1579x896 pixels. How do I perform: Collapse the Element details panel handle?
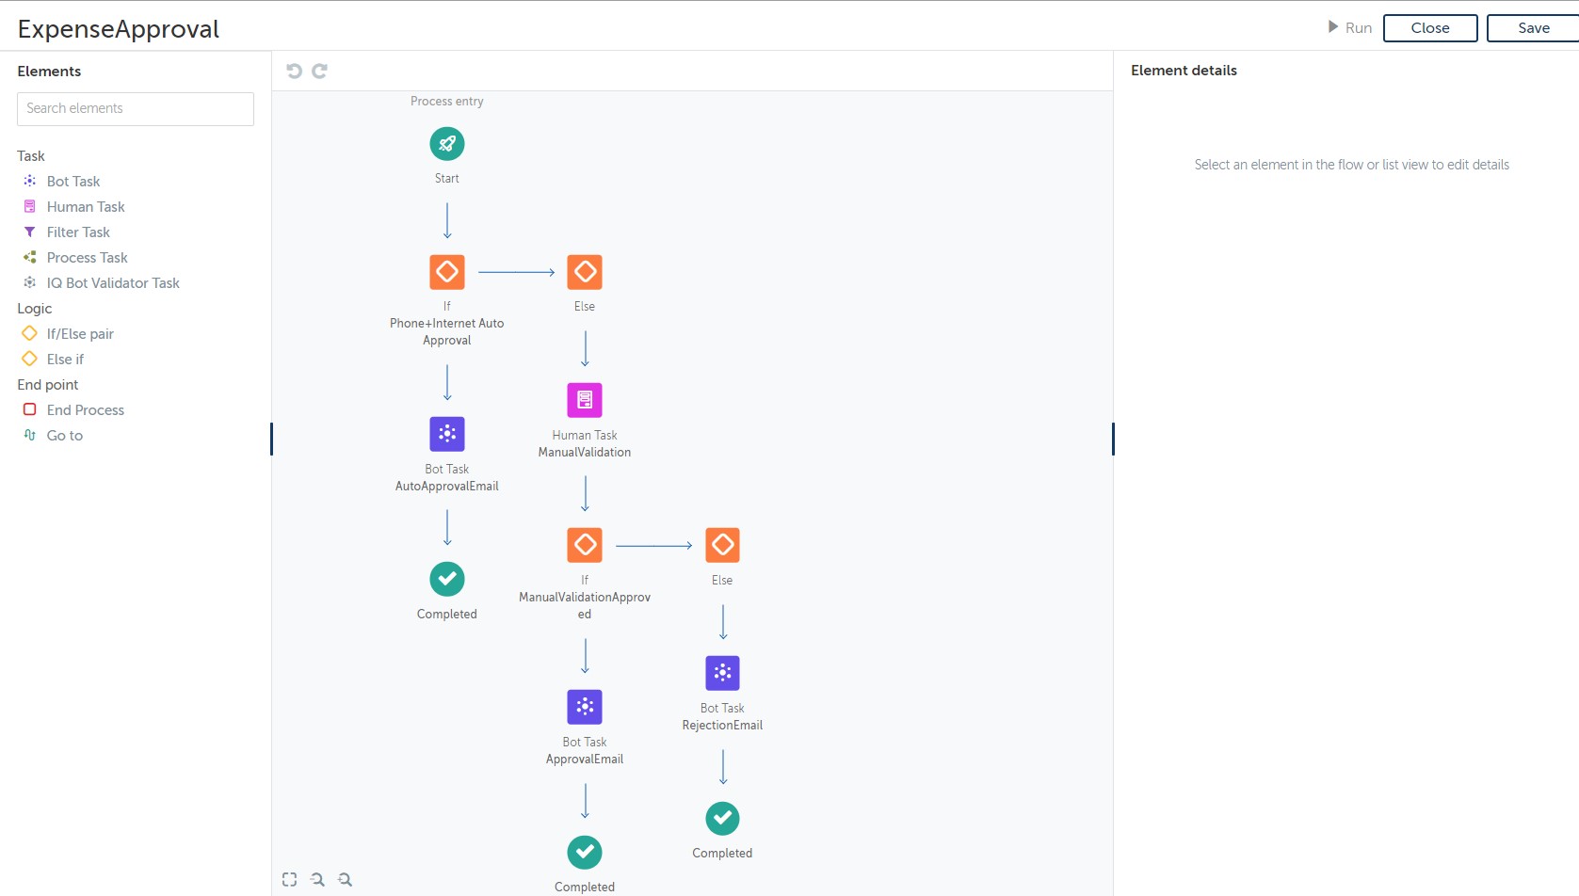pos(1113,439)
